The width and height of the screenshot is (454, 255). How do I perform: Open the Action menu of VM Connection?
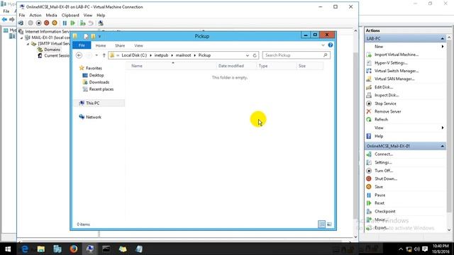click(x=35, y=16)
